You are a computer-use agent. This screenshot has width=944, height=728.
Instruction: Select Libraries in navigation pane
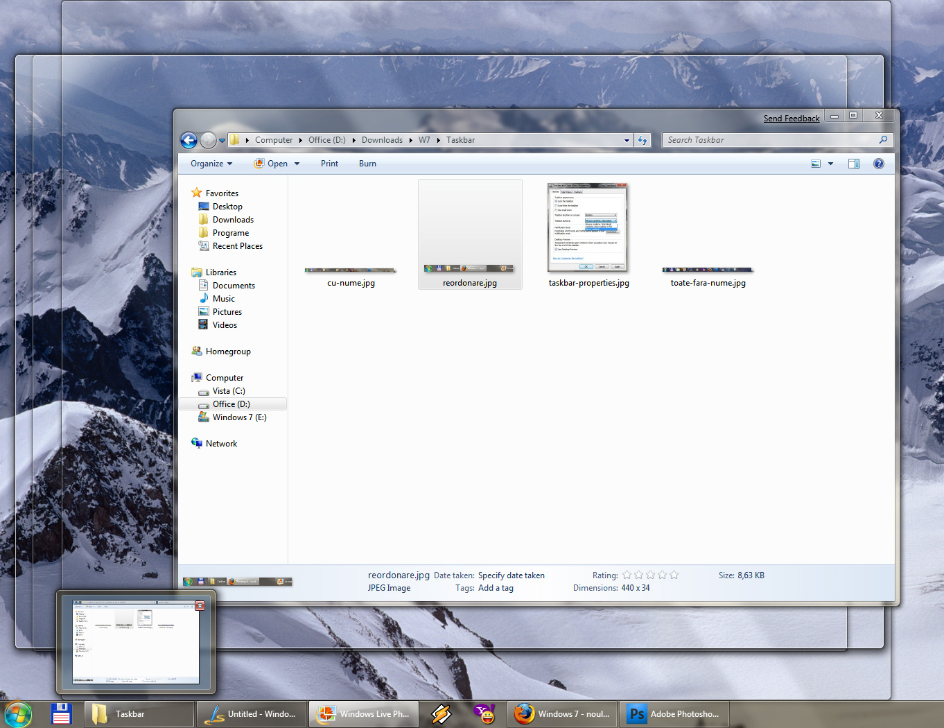pyautogui.click(x=214, y=272)
